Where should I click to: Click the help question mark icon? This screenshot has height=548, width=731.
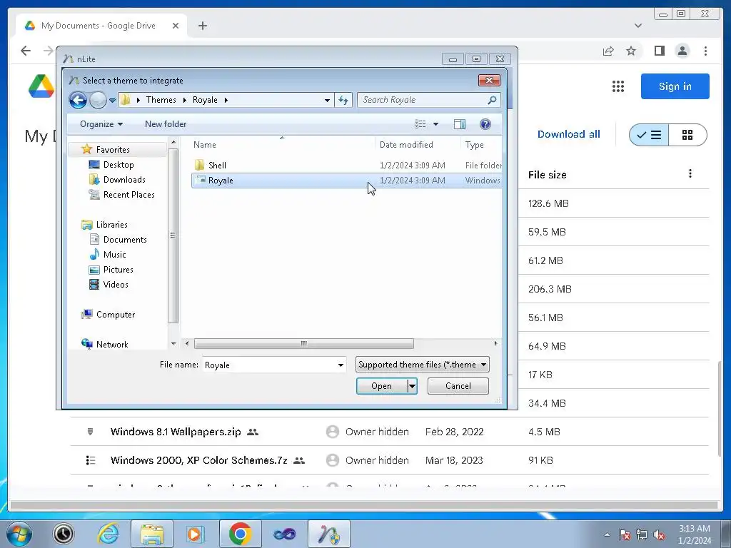click(x=485, y=124)
